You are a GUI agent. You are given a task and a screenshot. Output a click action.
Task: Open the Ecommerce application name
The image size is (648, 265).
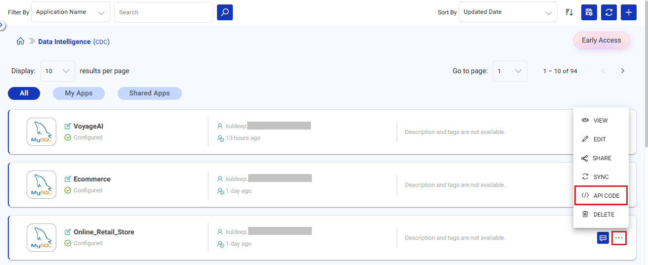pos(92,179)
